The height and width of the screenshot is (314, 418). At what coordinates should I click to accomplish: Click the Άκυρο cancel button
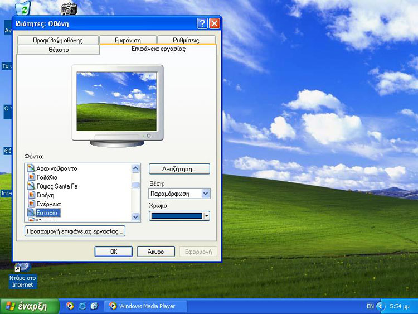tap(155, 252)
